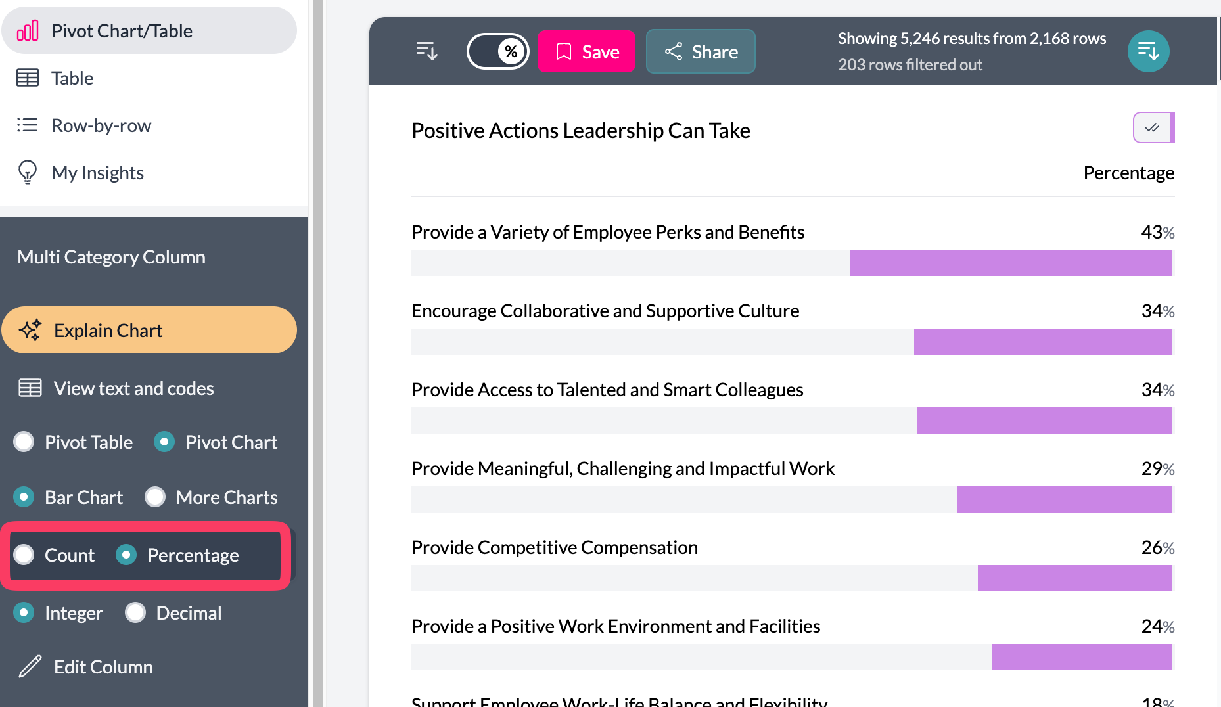Click the Pivot Chart/Table bar chart icon

click(28, 31)
